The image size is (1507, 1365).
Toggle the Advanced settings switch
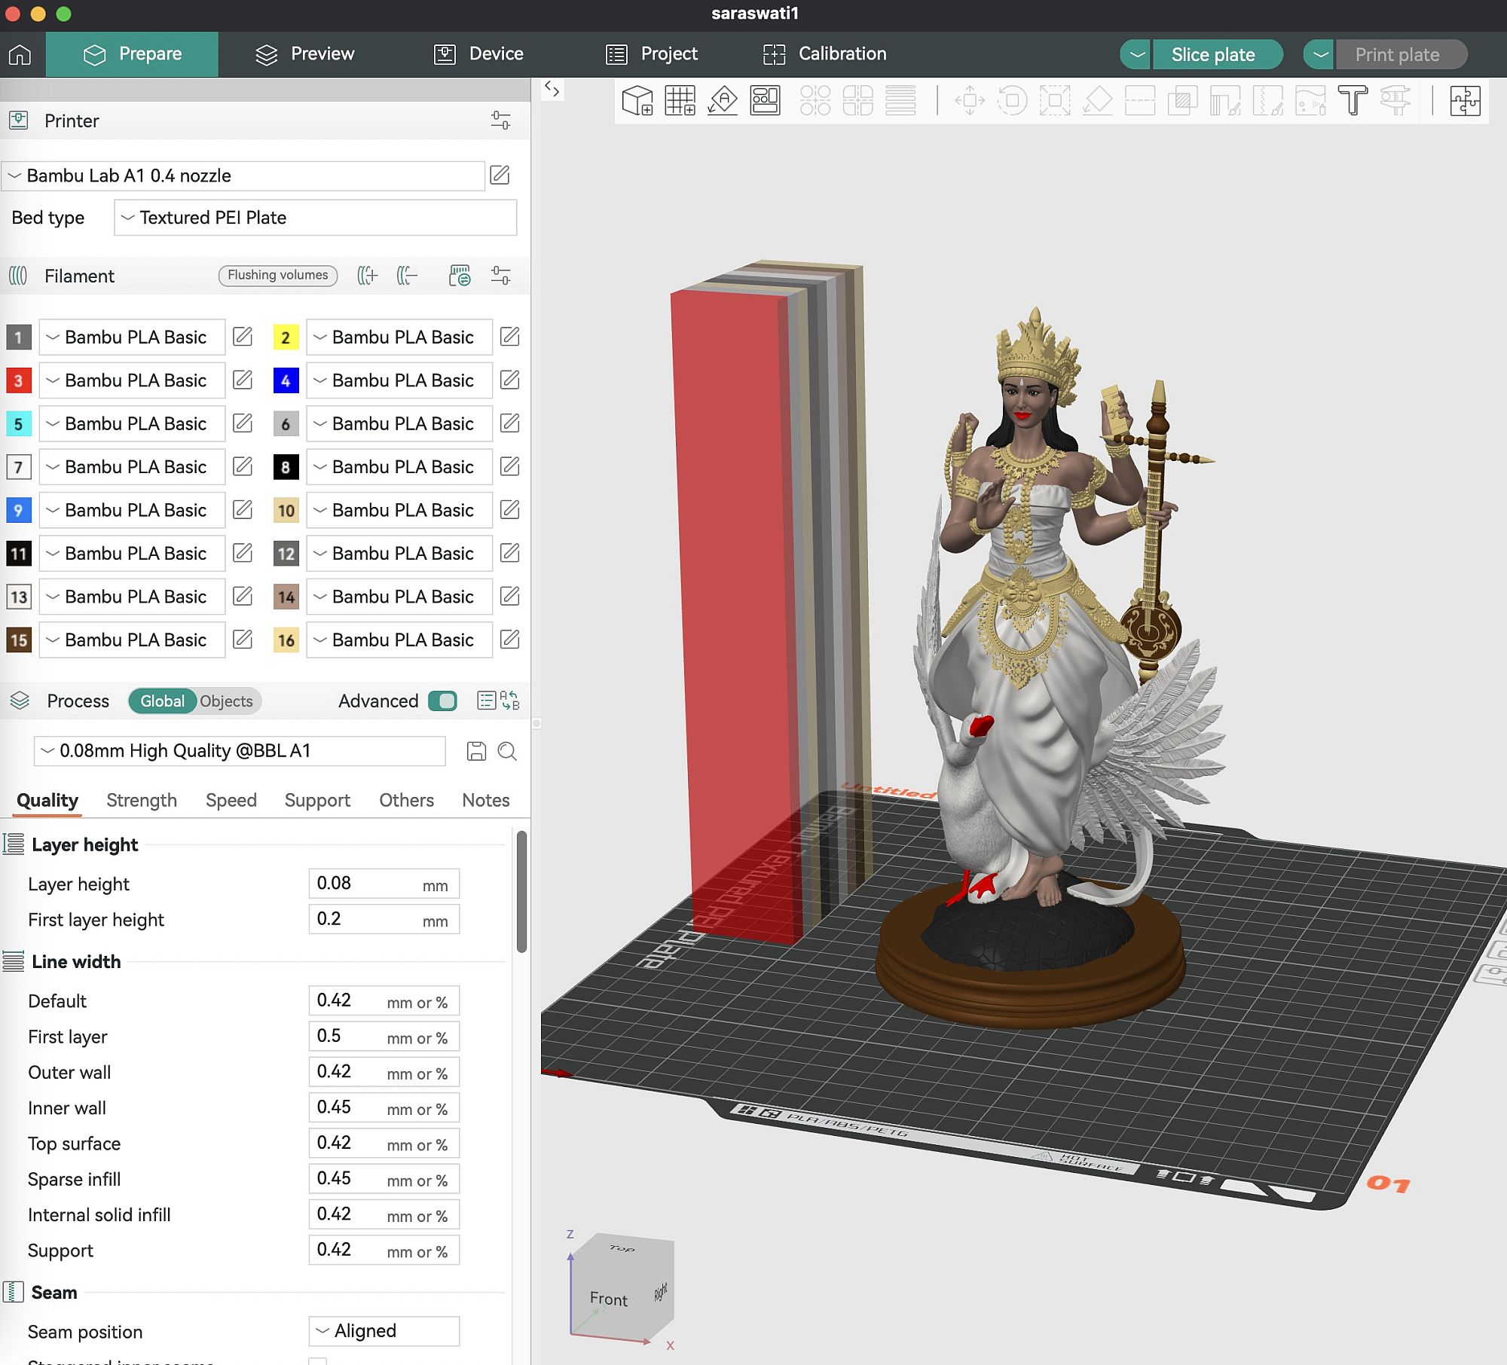[x=442, y=701]
